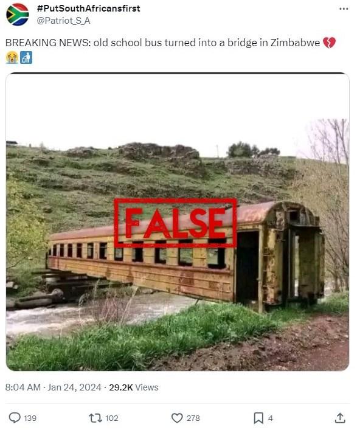Open the 8:04 AM timestamp link
This screenshot has width=357, height=430.
[23, 387]
